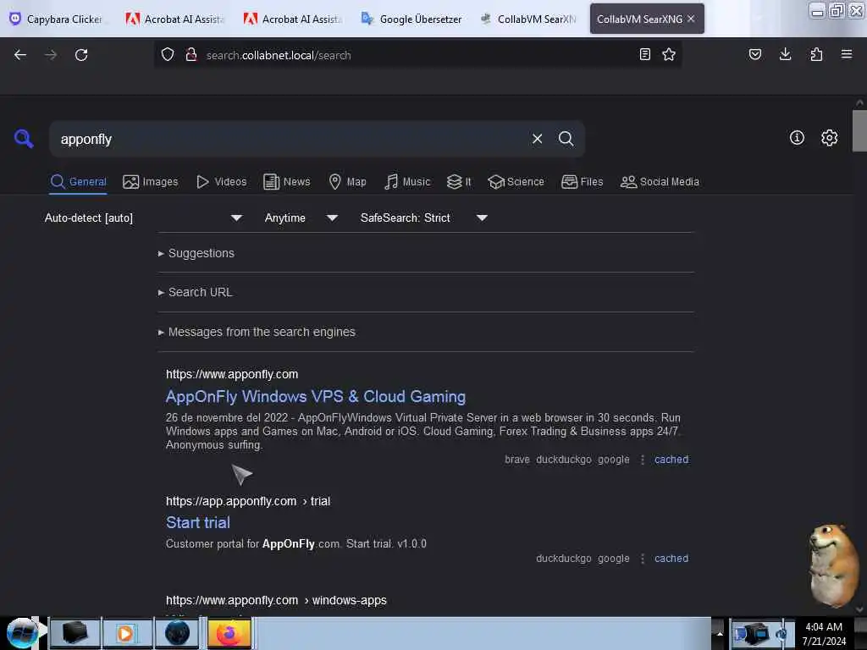Open the Windows Start orb
867x650 pixels.
(x=22, y=633)
